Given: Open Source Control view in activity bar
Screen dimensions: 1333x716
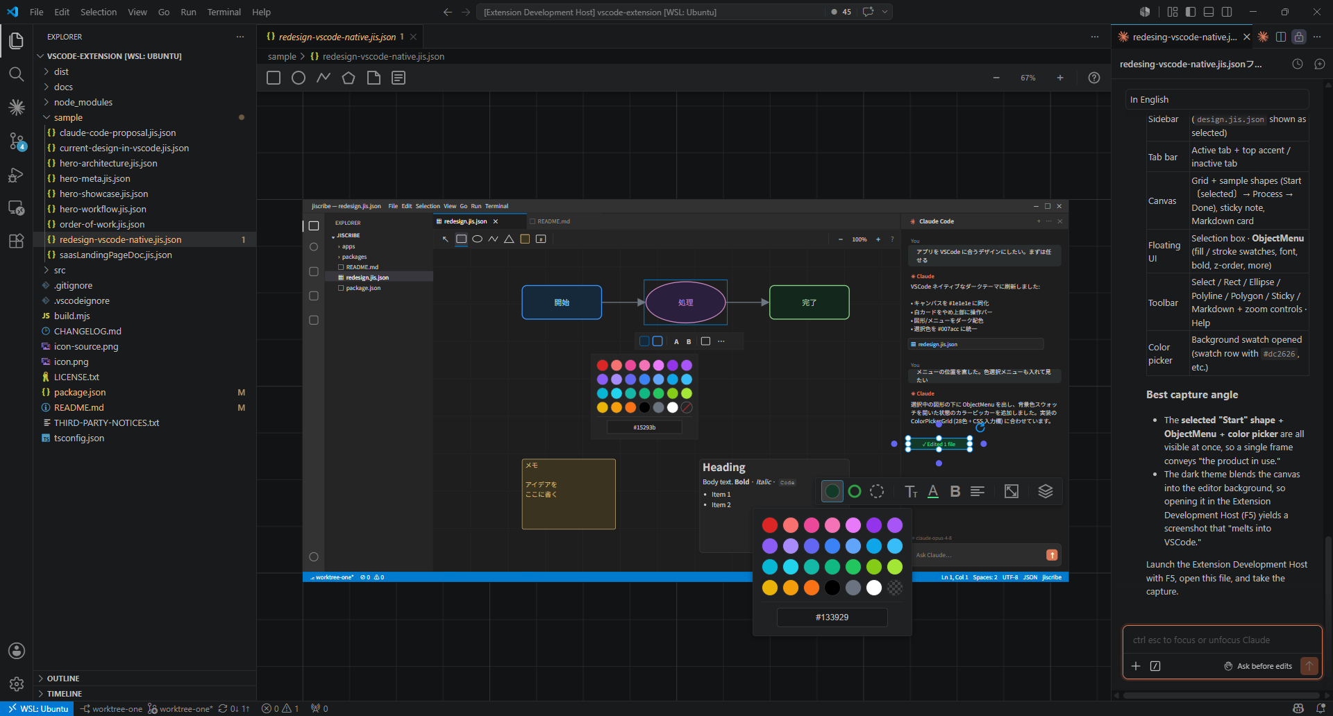Looking at the screenshot, I should click(17, 142).
